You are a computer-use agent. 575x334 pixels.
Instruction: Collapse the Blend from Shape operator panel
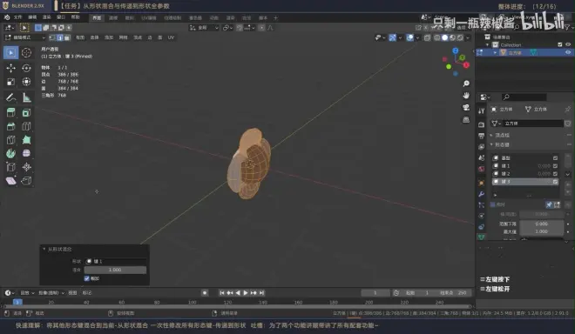44,249
